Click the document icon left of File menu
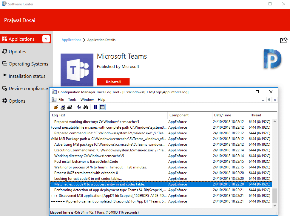Screen dimensions: 290x216 [54, 100]
